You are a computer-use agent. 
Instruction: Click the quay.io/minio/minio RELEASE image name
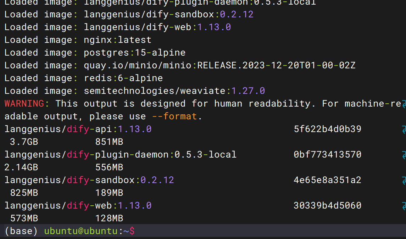coord(219,65)
